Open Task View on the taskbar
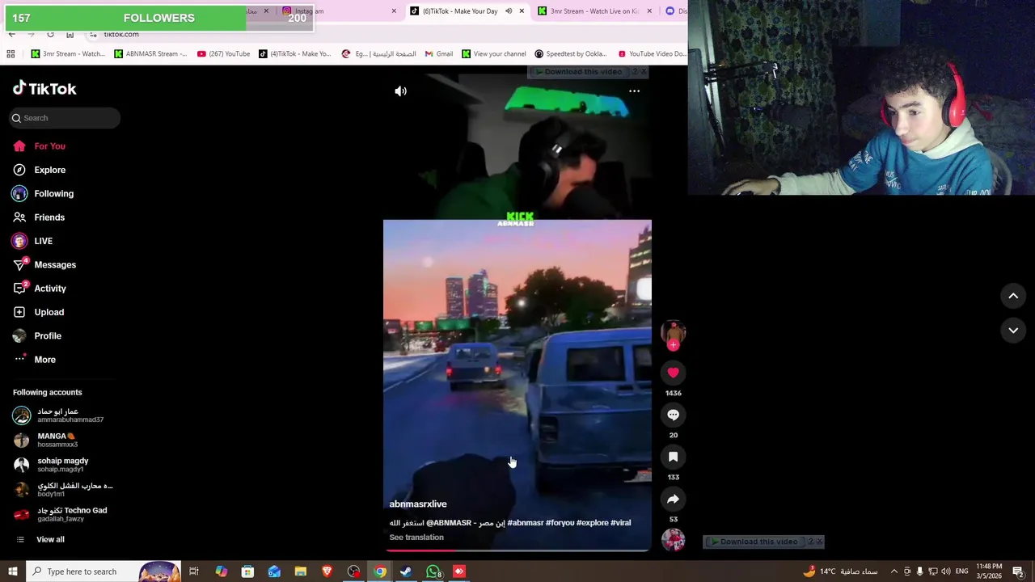1035x582 pixels. pyautogui.click(x=194, y=571)
